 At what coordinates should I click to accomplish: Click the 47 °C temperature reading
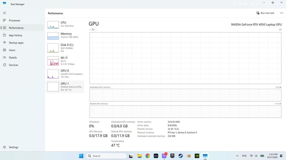(115, 145)
